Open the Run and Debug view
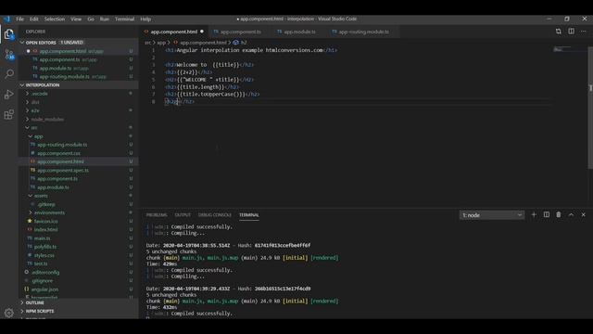 point(9,94)
